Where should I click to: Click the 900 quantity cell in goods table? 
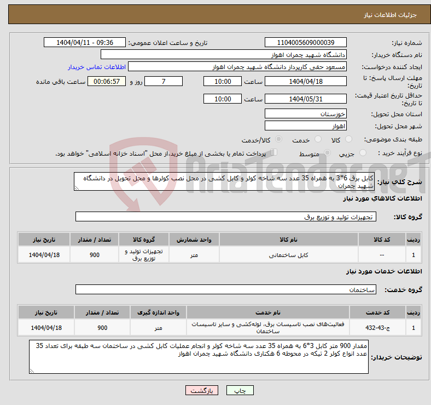click(x=94, y=255)
